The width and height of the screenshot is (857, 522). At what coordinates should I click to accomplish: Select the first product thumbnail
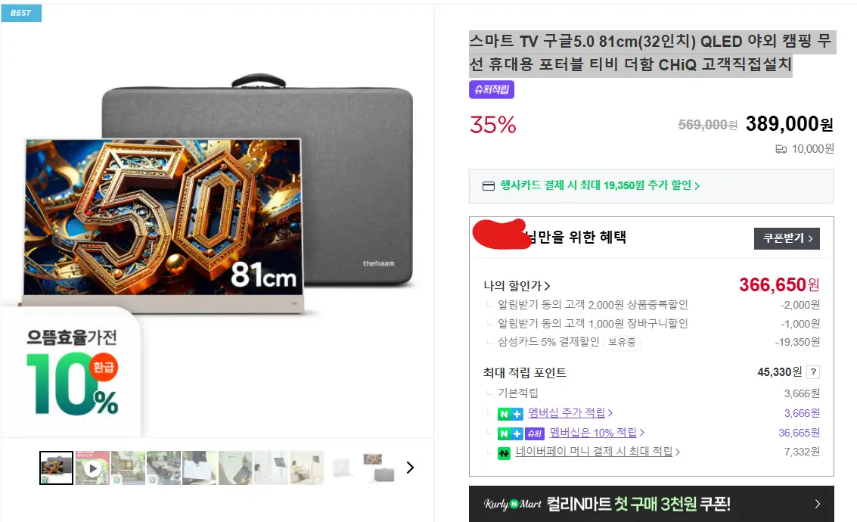click(x=56, y=468)
